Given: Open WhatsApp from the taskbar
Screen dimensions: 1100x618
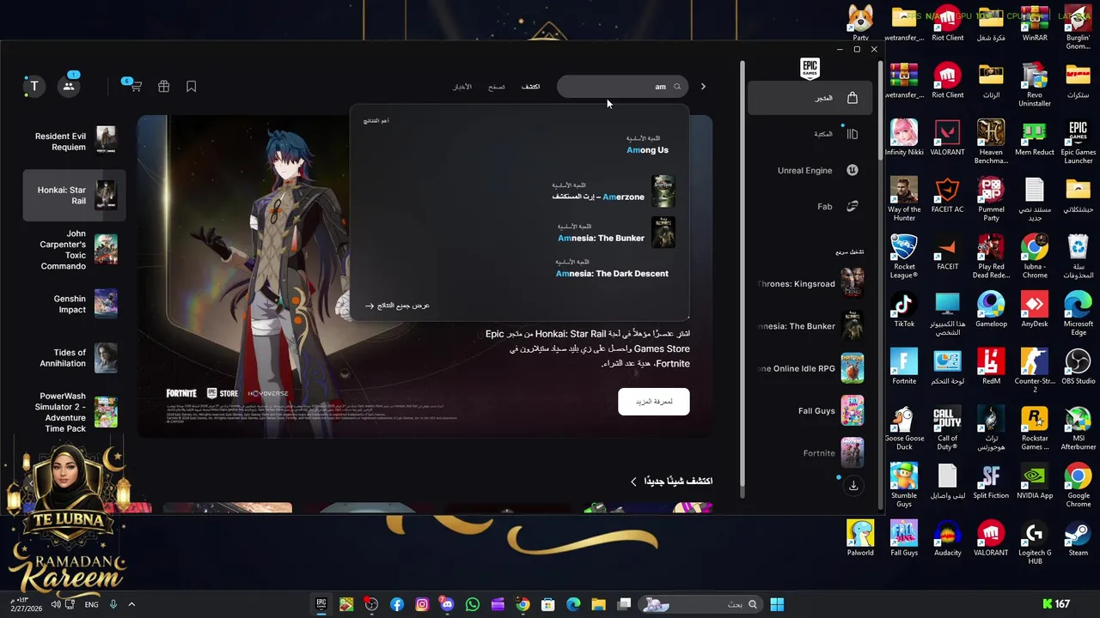Looking at the screenshot, I should tap(473, 604).
